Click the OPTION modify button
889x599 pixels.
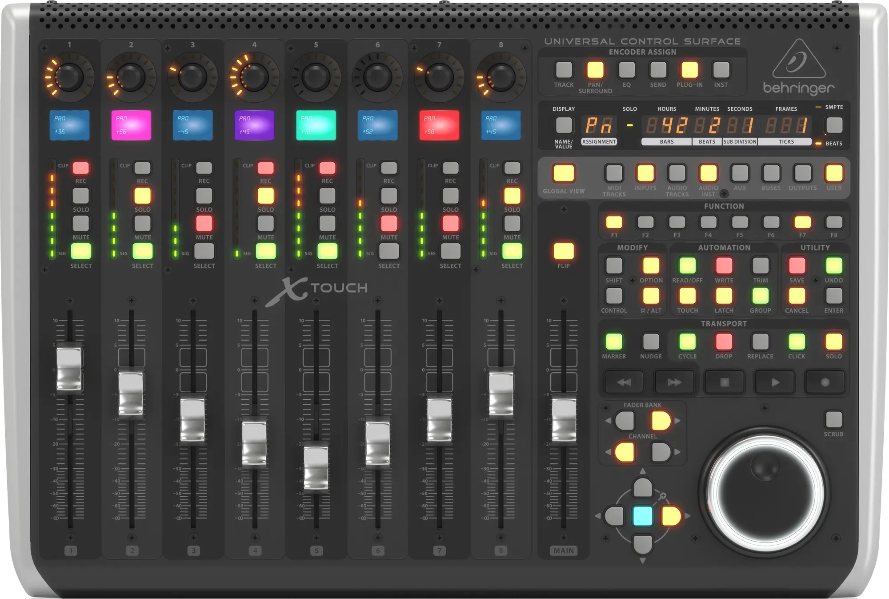pyautogui.click(x=651, y=266)
